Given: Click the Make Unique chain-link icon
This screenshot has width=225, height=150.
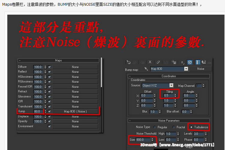Looking at the screenshot, I should 158,62.
